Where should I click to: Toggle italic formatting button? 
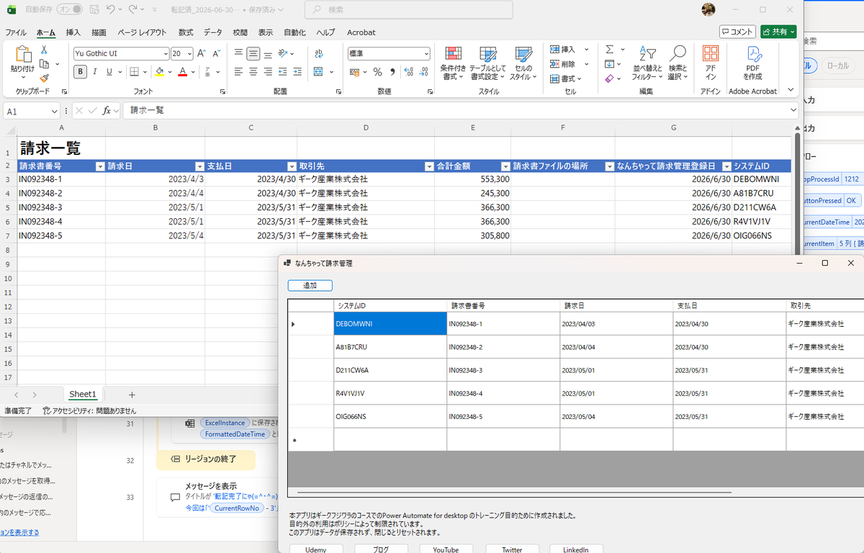[95, 72]
